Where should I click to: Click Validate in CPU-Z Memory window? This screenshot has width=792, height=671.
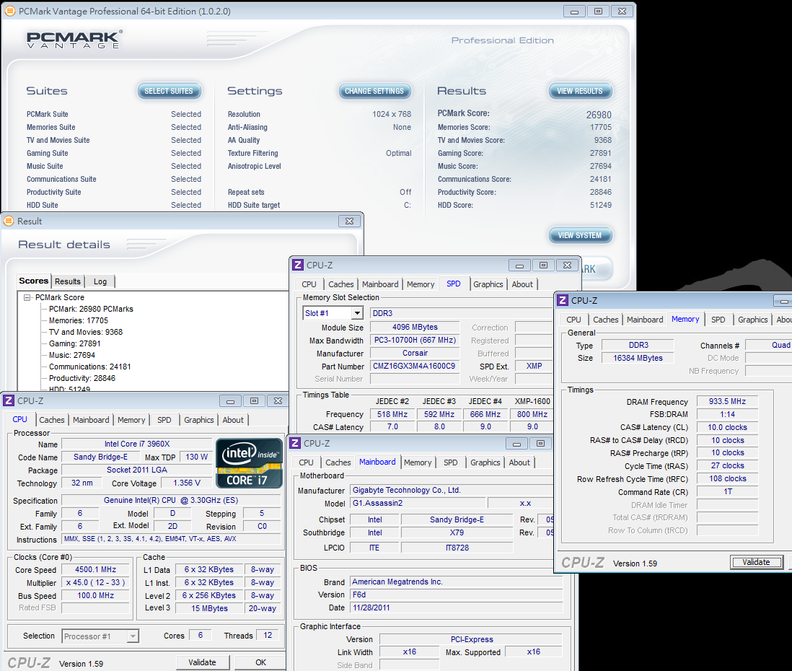point(756,562)
